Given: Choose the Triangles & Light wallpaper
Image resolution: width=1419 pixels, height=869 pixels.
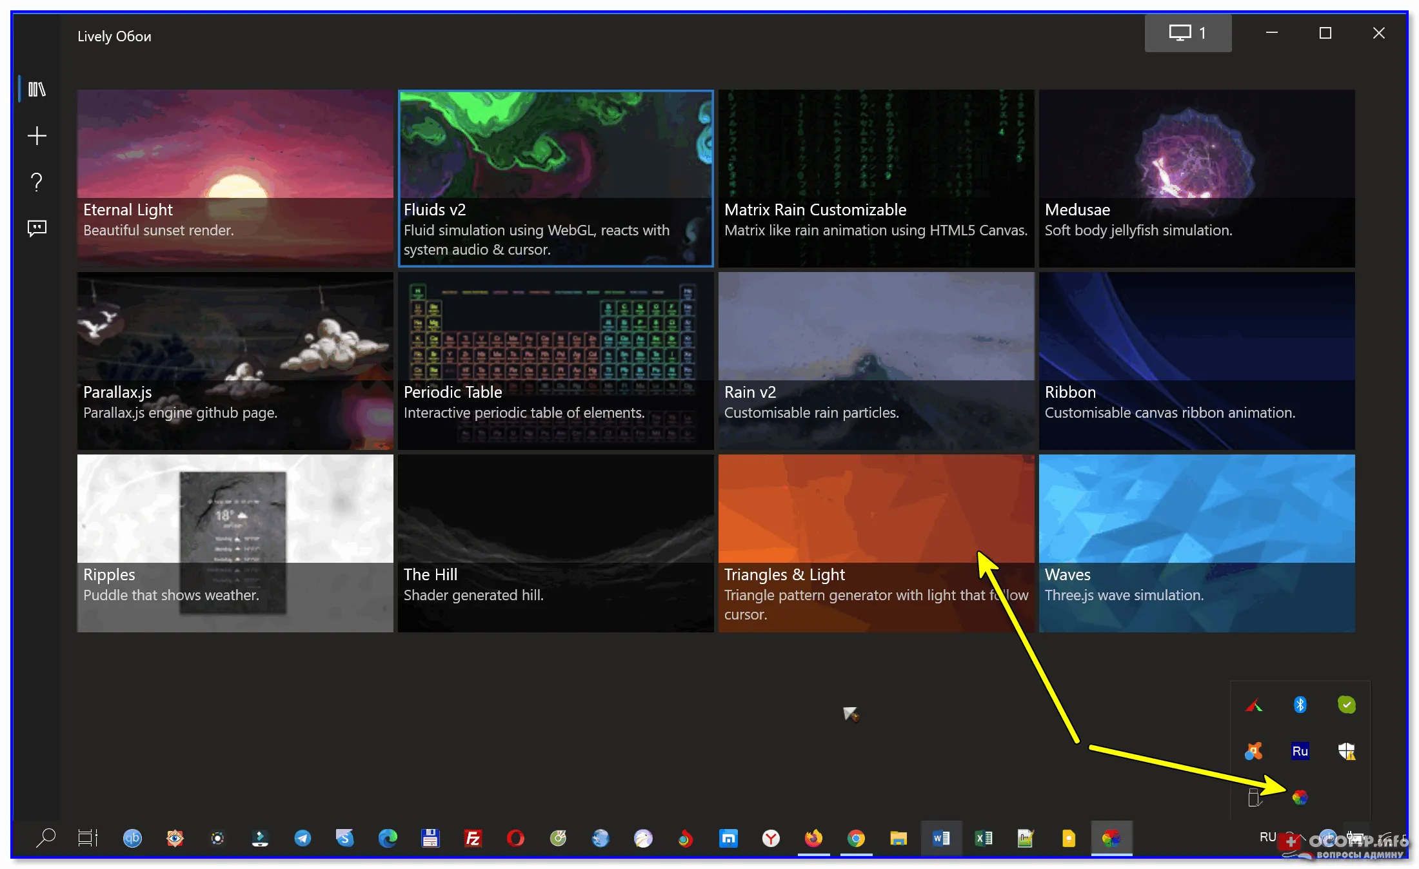Looking at the screenshot, I should click(876, 543).
